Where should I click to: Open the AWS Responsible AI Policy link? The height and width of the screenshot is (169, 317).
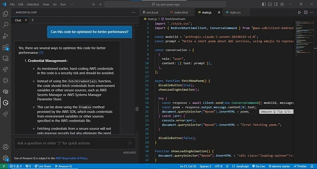[72, 158]
